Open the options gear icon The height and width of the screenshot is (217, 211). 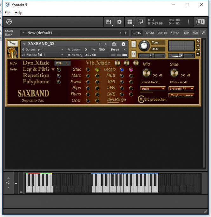tap(119, 22)
